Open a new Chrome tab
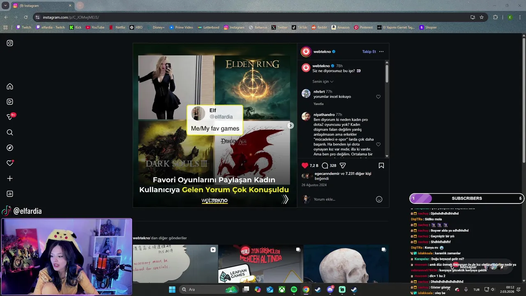This screenshot has width=526, height=296. click(80, 6)
